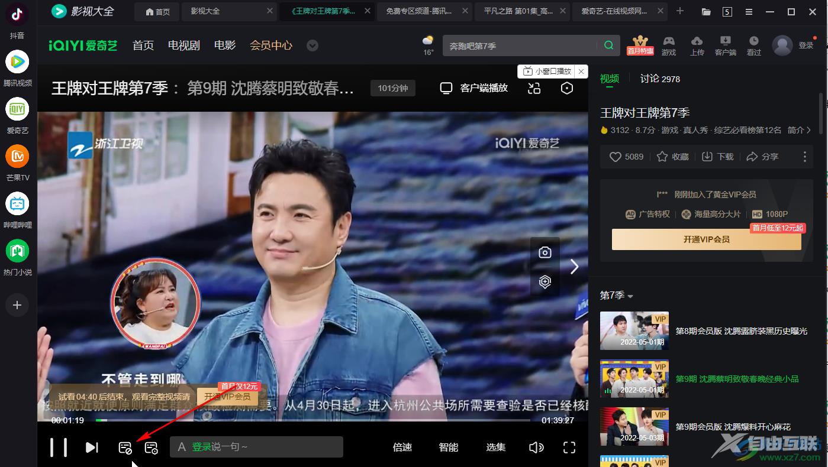Click the search box 奔跑吧第7季
The height and width of the screenshot is (467, 828).
click(x=520, y=46)
